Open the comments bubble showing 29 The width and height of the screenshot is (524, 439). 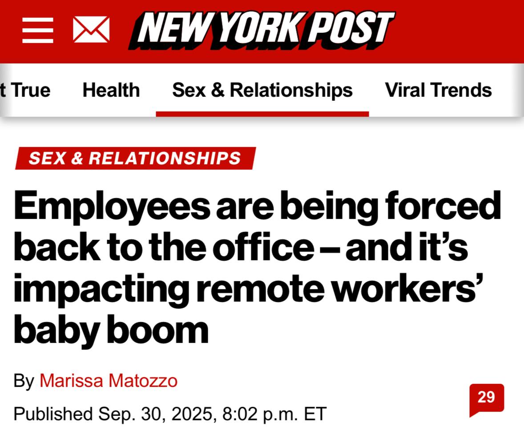point(486,398)
